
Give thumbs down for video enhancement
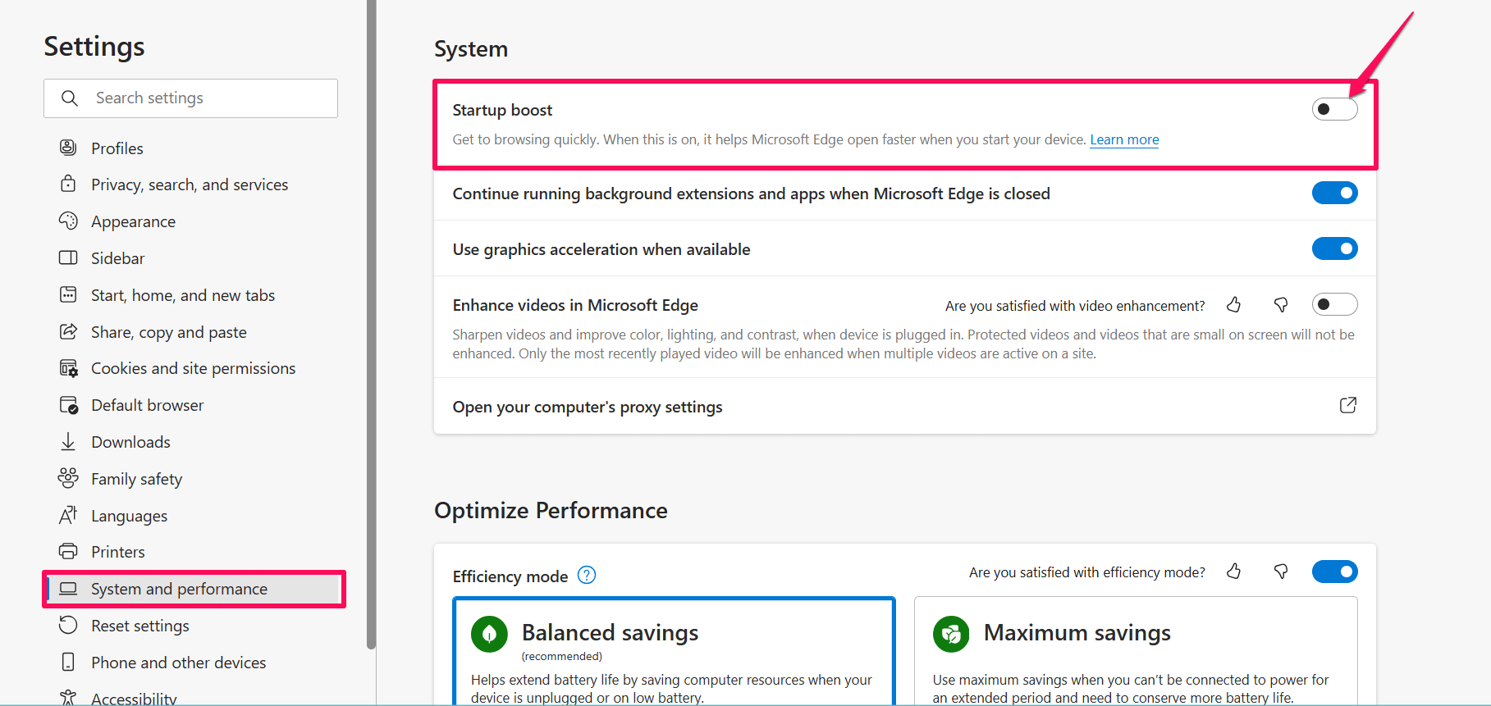1281,305
